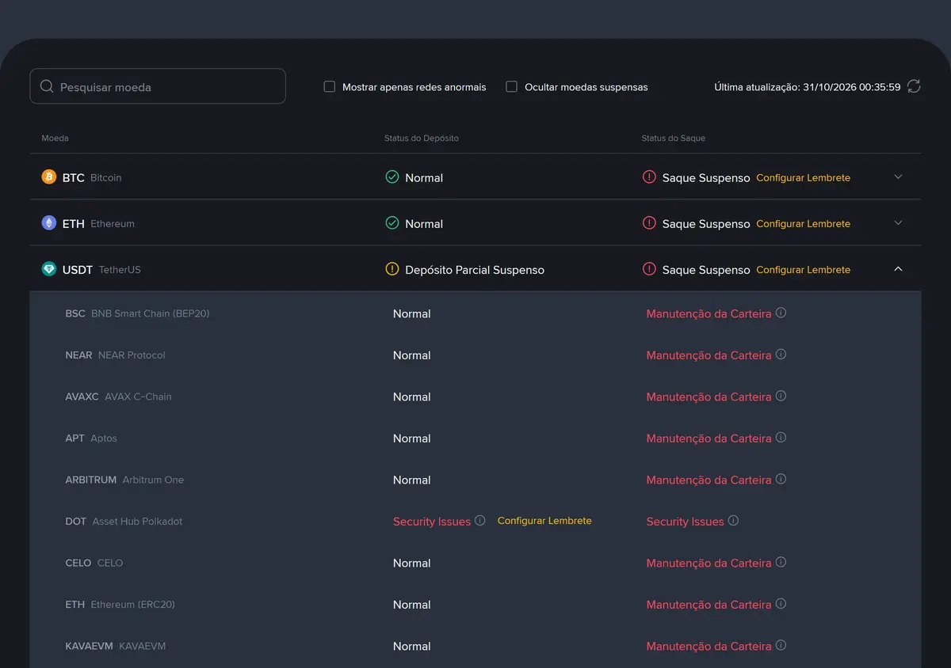The width and height of the screenshot is (951, 668).
Task: Click ARBITRUM Arbitrum One network label
Action: click(124, 480)
